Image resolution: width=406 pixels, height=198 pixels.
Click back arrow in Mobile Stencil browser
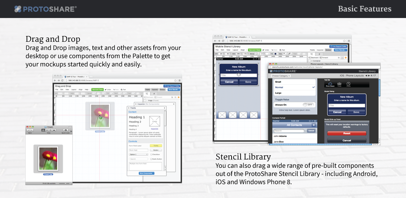click(x=215, y=41)
